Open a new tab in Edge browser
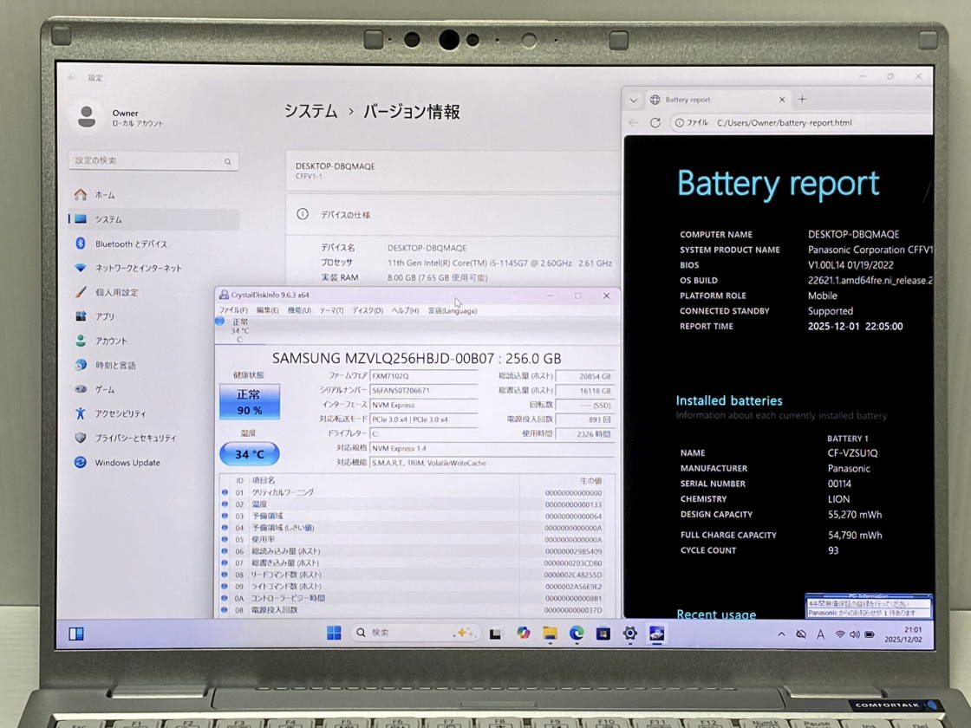This screenshot has height=728, width=971. pos(802,100)
